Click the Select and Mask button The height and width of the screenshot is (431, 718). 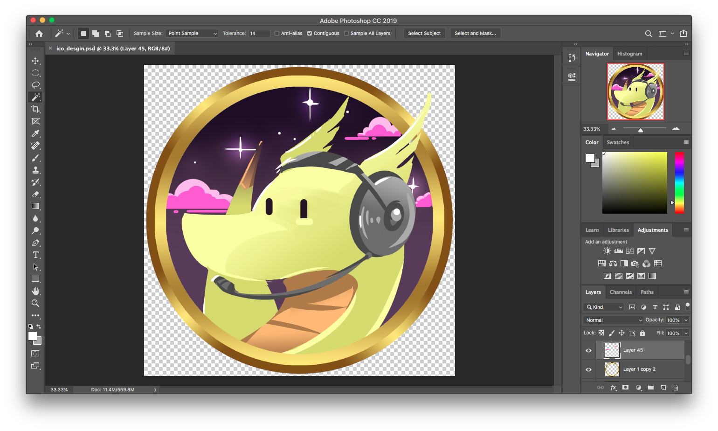pyautogui.click(x=475, y=34)
